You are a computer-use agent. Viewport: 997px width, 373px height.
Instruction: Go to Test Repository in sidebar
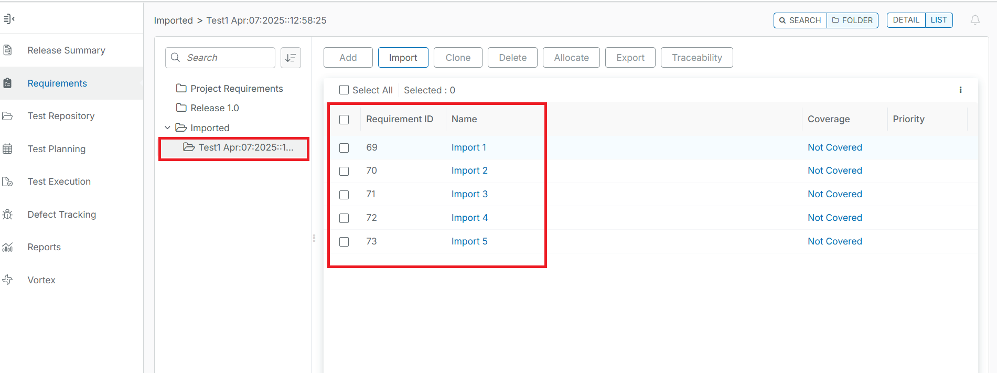(x=61, y=116)
